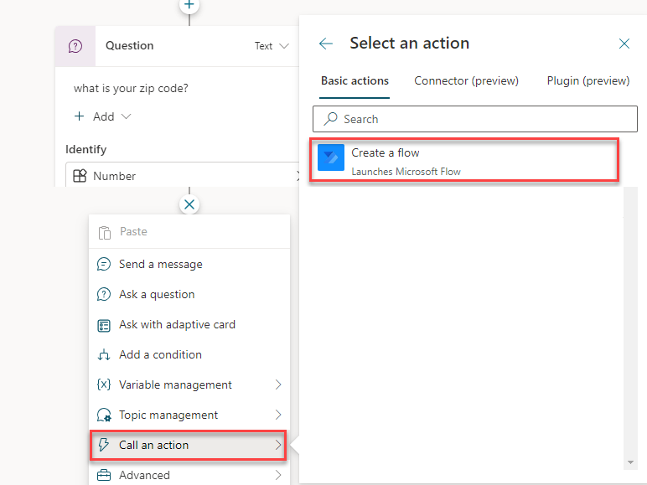This screenshot has height=485, width=647.
Task: Click the Identify label
Action: (x=85, y=149)
